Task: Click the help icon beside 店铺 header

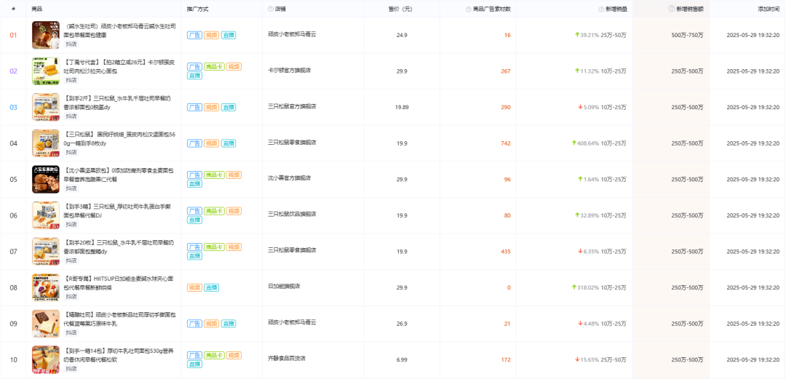Action: [x=271, y=9]
